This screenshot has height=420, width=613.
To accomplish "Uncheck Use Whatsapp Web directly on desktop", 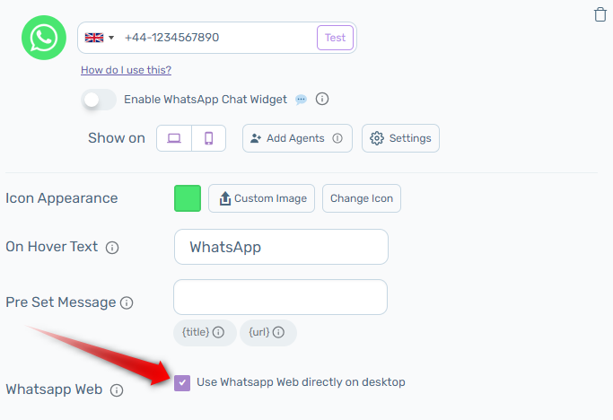I will coord(182,382).
